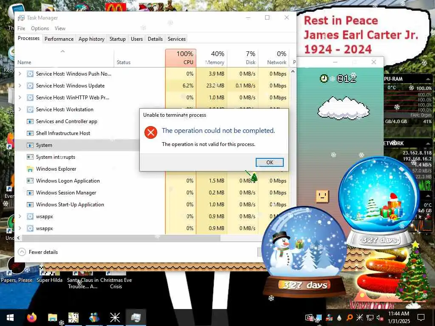Click the up arrow of the vertical scrollbar

coord(293,71)
